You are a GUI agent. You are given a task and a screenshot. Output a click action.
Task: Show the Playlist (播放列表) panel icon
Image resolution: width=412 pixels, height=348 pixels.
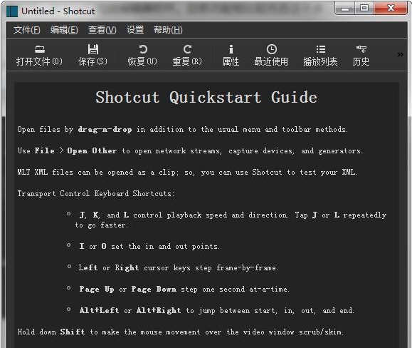pyautogui.click(x=320, y=49)
